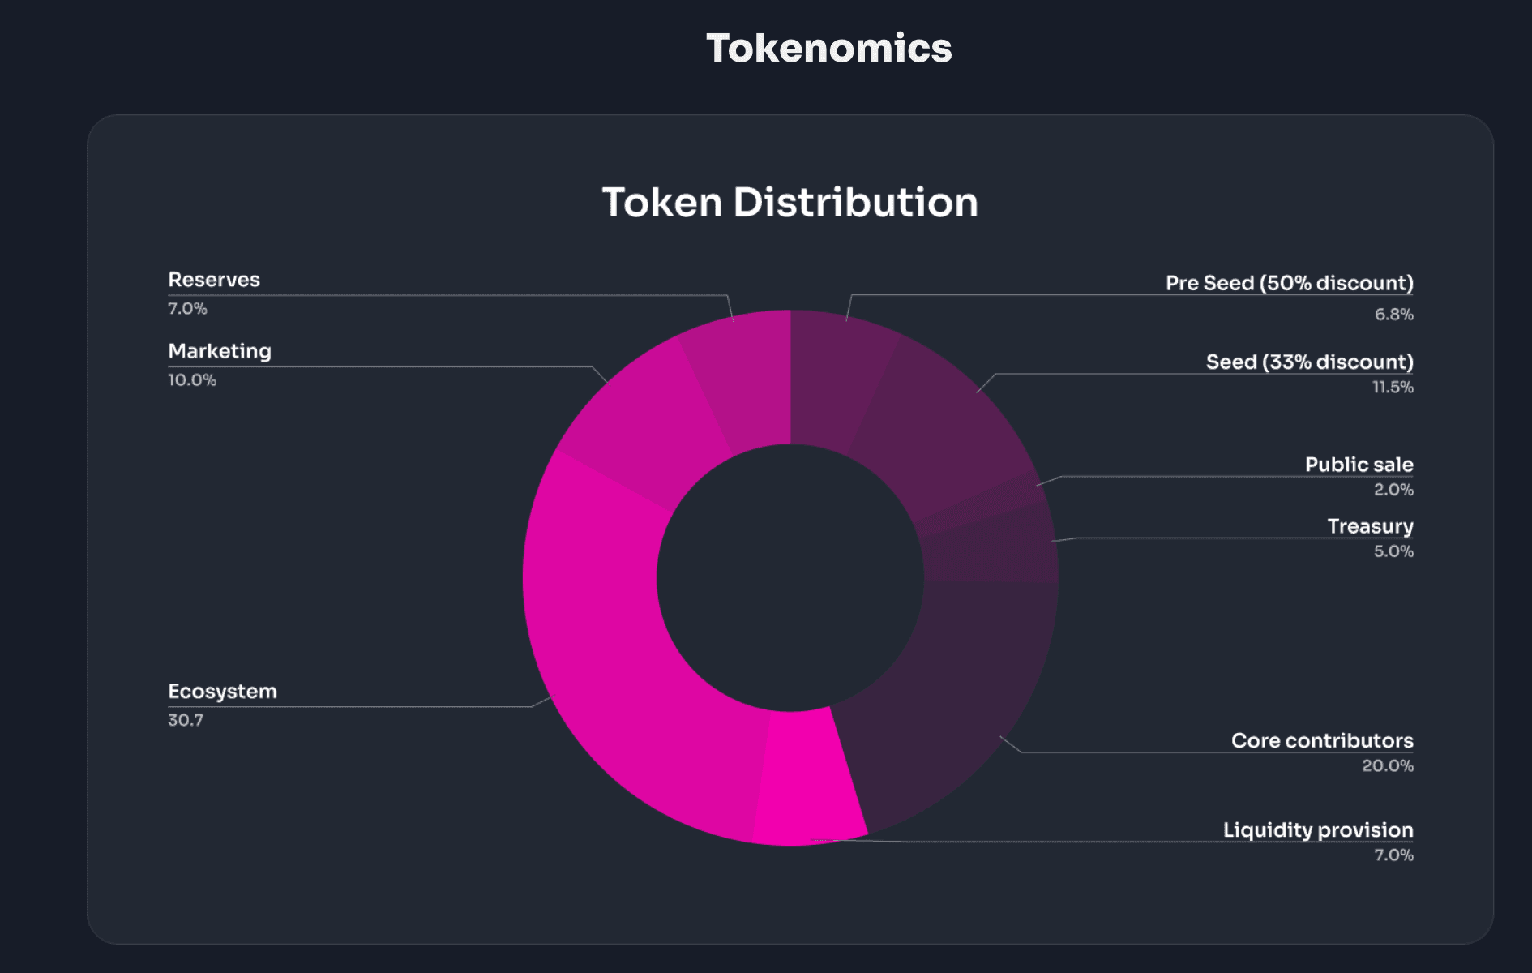
Task: Click the Public sale label
Action: pyautogui.click(x=1359, y=465)
